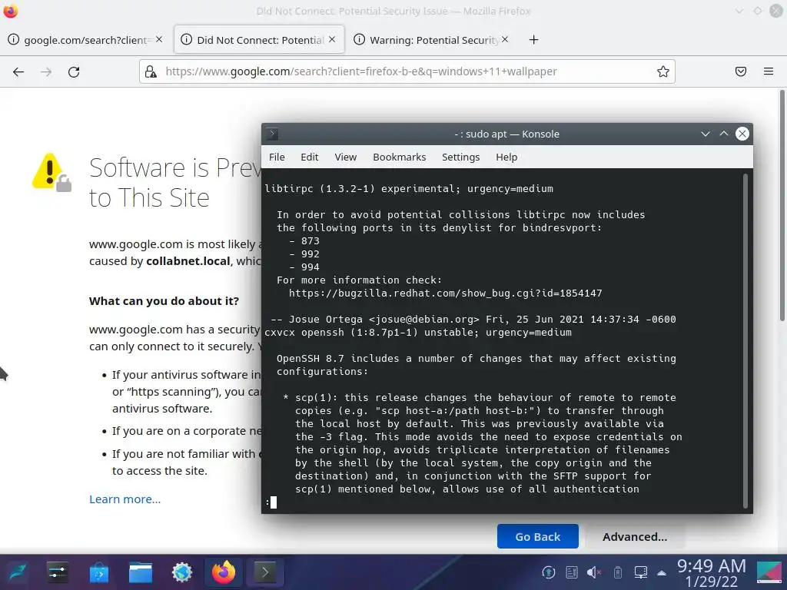
Task: Close the google.com/search tab
Action: click(x=158, y=39)
